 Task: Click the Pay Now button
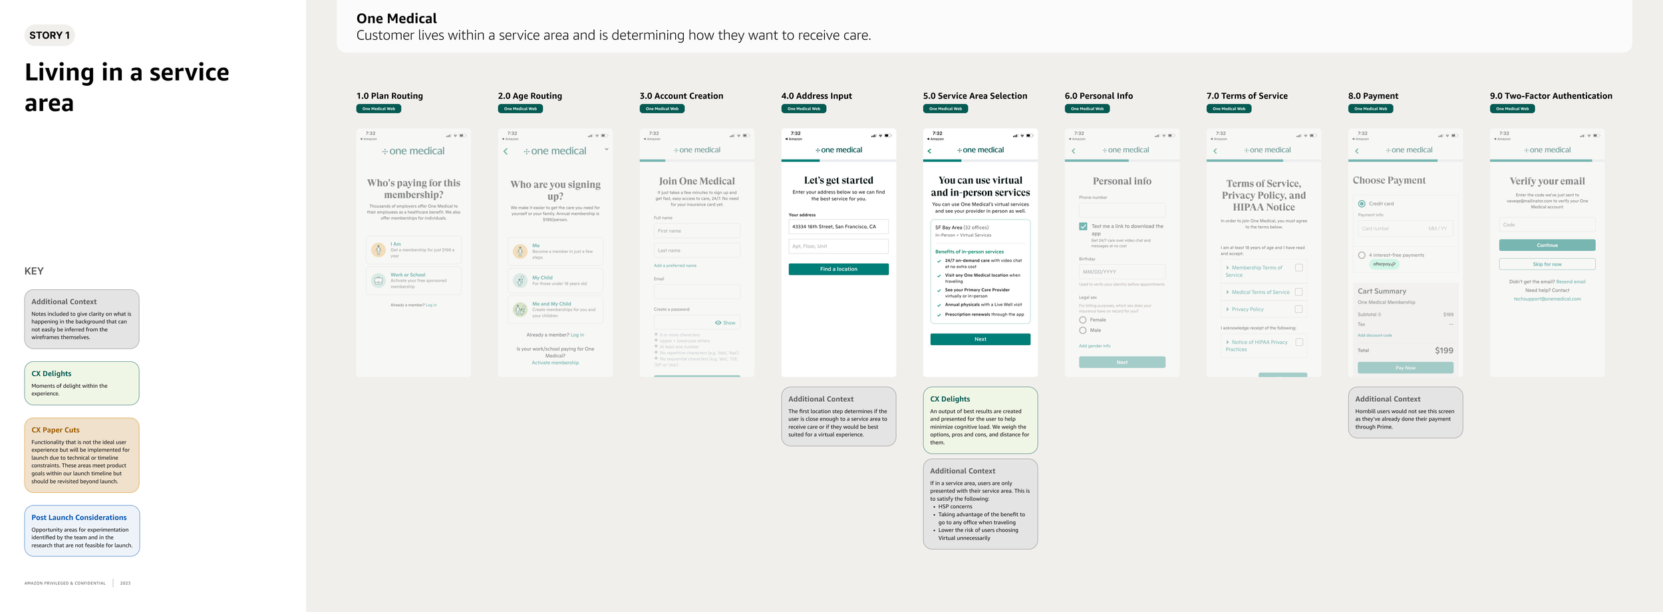pos(1405,368)
